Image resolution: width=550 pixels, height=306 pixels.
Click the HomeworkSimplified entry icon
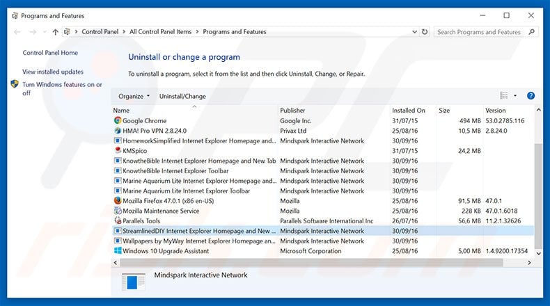[118, 140]
